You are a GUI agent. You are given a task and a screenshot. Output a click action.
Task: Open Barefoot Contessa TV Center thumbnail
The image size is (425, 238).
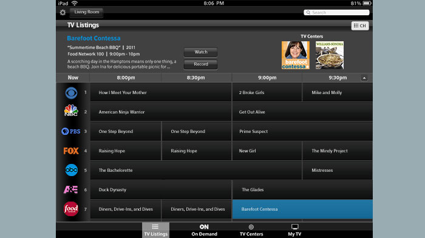click(296, 55)
